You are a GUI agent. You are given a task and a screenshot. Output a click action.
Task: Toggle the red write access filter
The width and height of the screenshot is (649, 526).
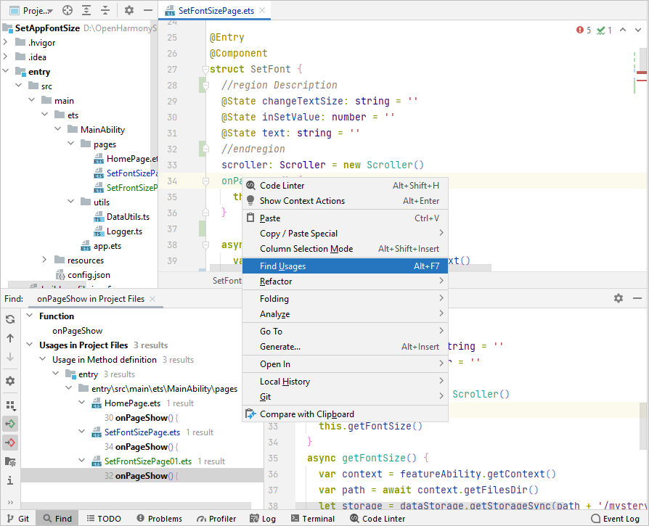tap(10, 443)
